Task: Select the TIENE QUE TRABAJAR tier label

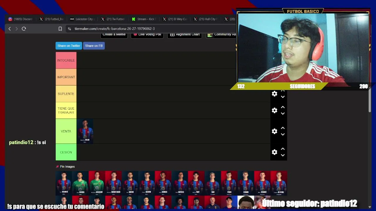Action: (x=66, y=110)
